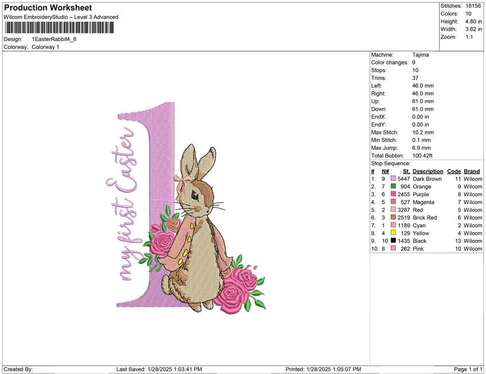Click the design name 1EasterRabbit4_8
Image resolution: width=486 pixels, height=374 pixels.
coord(54,39)
